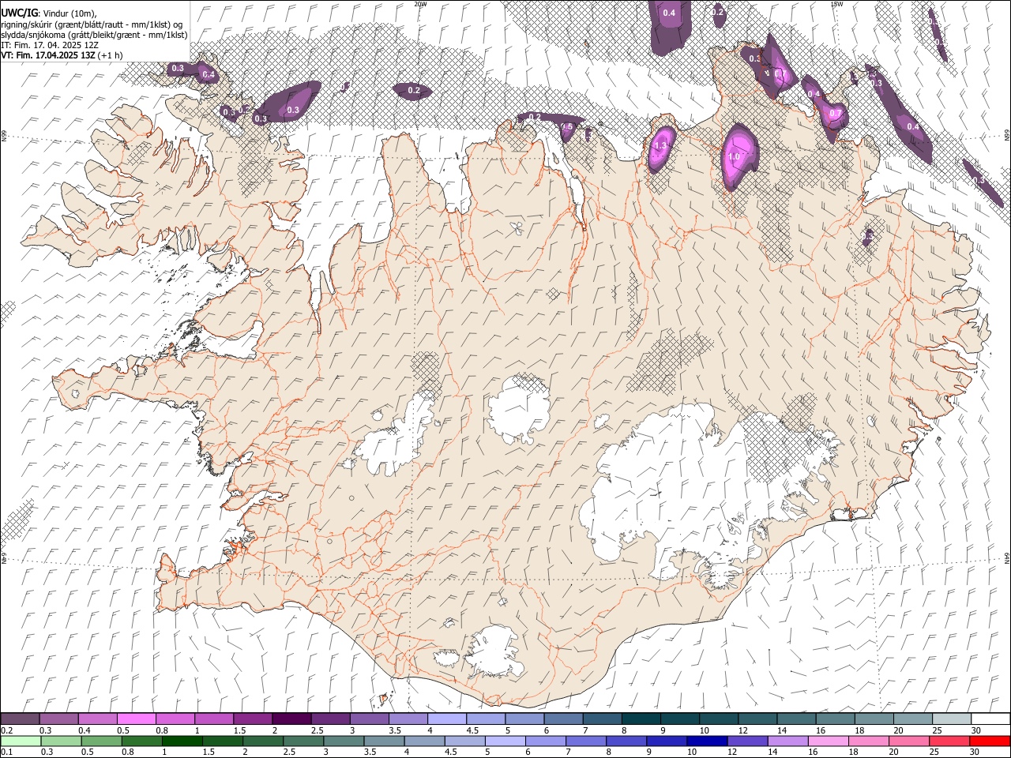Click the snowfall cell labeled 1.3
Screen dimensions: 1011x758
pos(661,148)
